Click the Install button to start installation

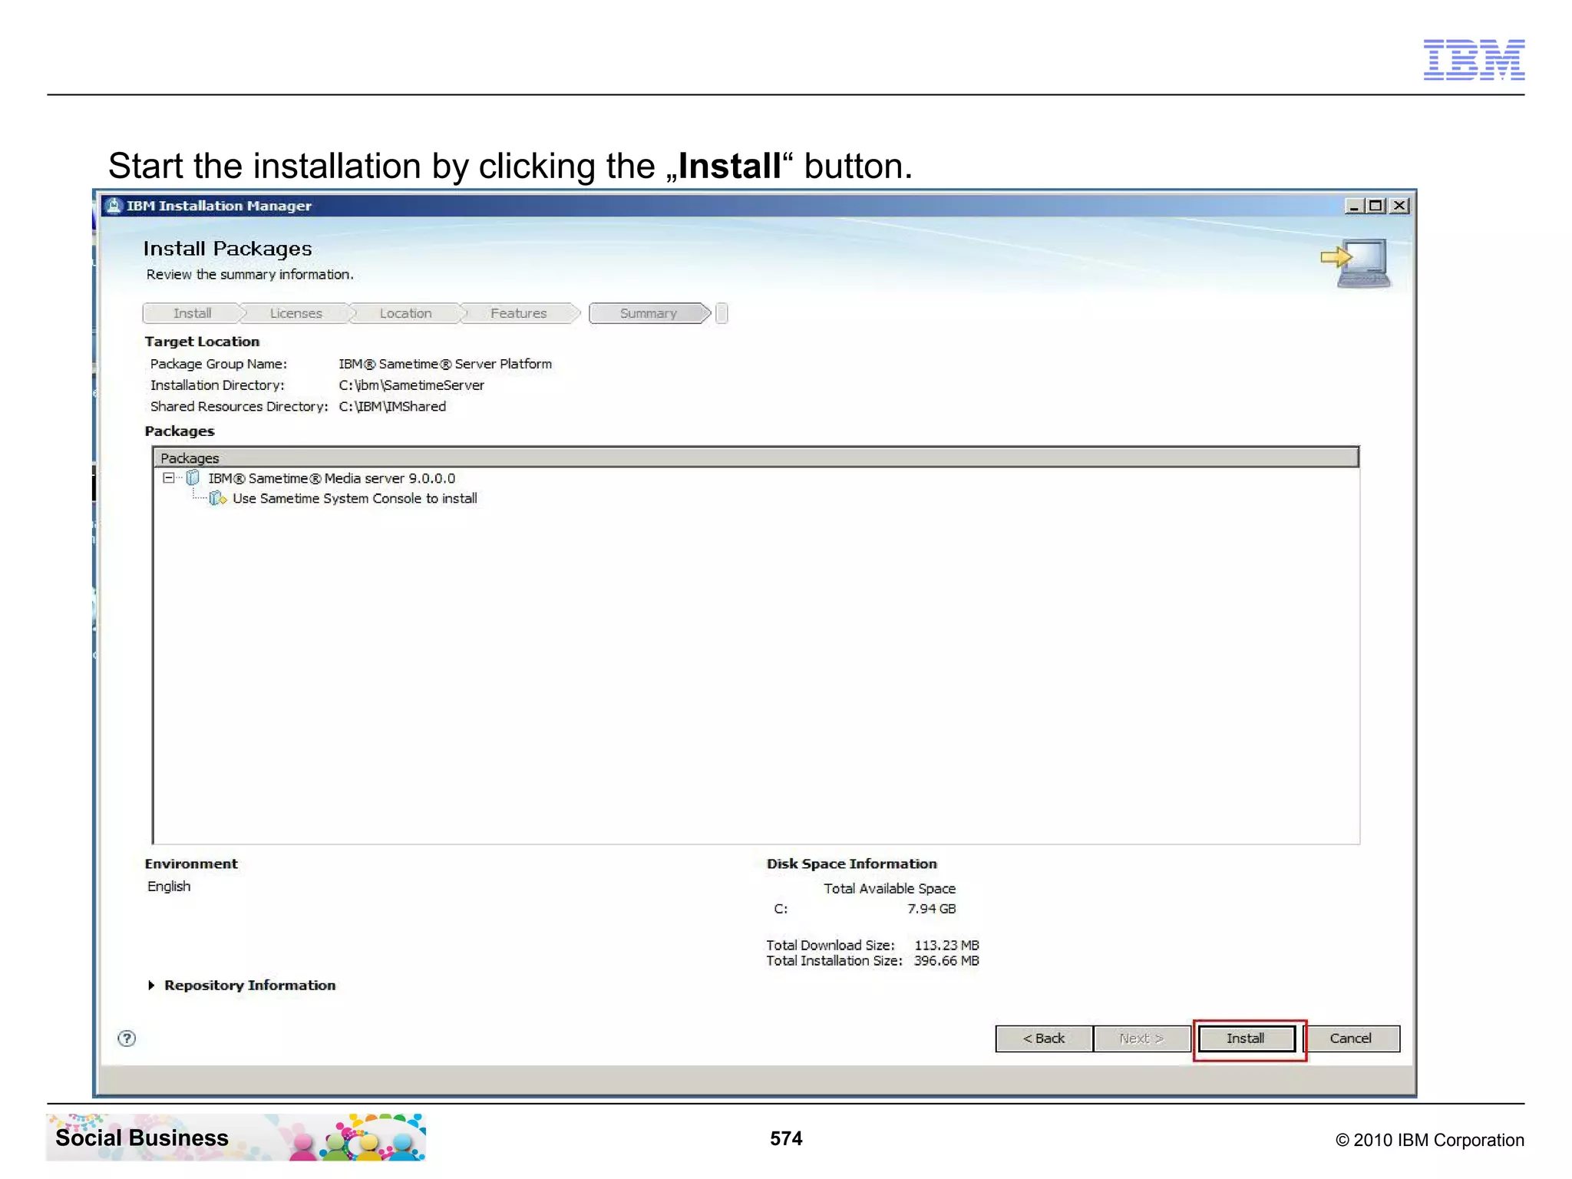[1246, 1039]
